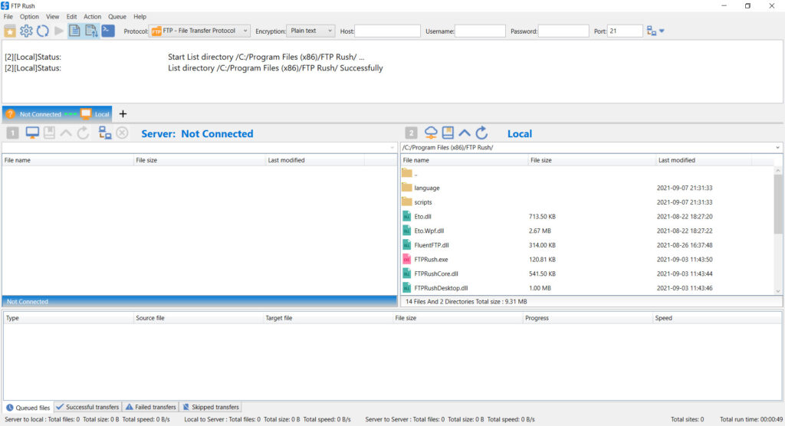
Task: Click the queue Progress column header
Action: point(587,318)
